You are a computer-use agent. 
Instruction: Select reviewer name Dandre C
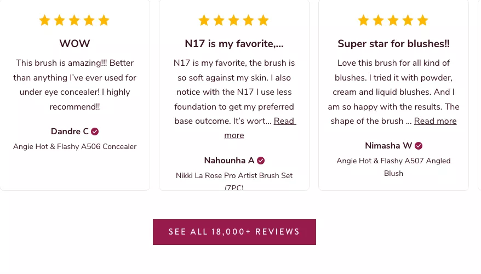(70, 132)
